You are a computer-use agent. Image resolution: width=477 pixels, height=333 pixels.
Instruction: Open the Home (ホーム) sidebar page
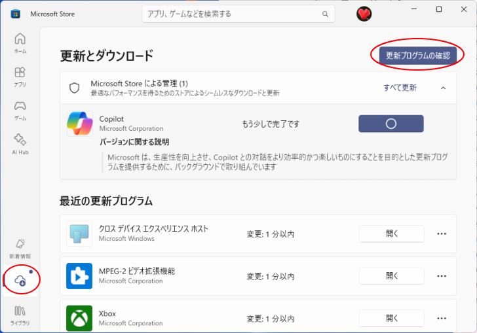pyautogui.click(x=20, y=43)
